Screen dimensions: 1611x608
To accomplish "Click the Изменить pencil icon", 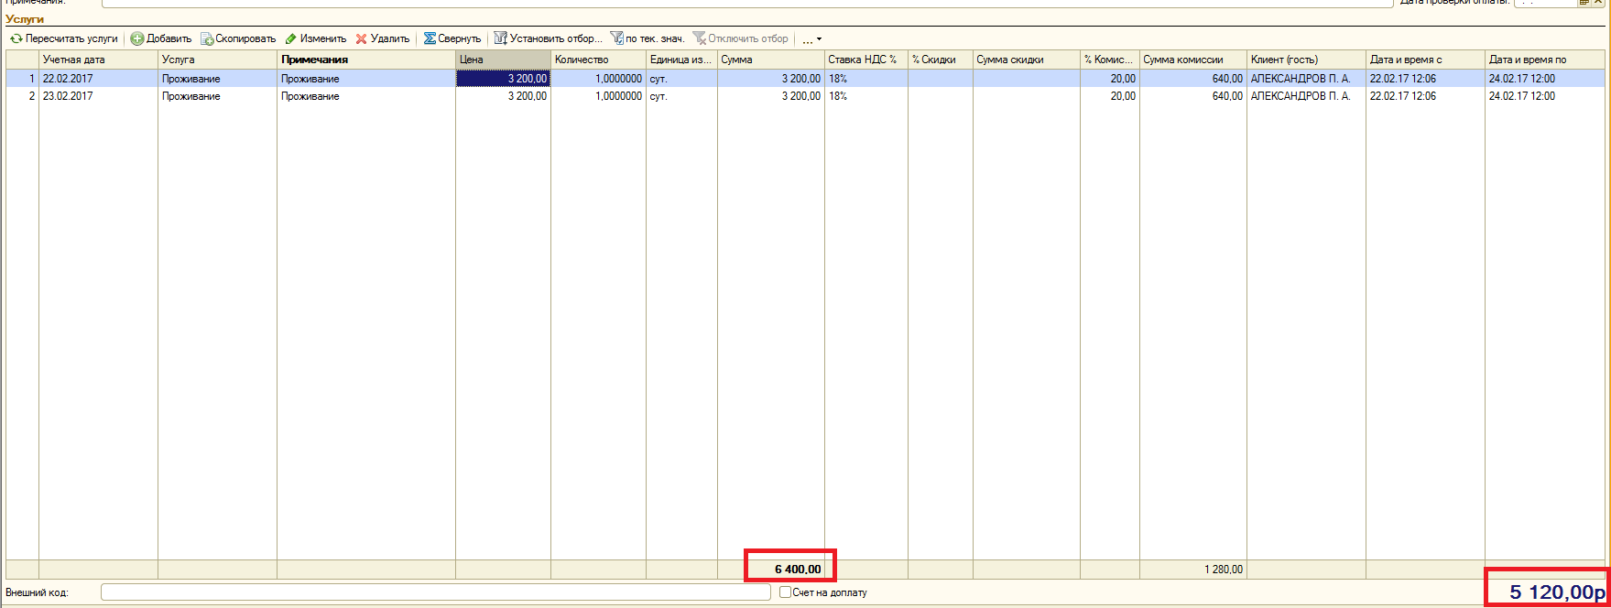I will (291, 38).
